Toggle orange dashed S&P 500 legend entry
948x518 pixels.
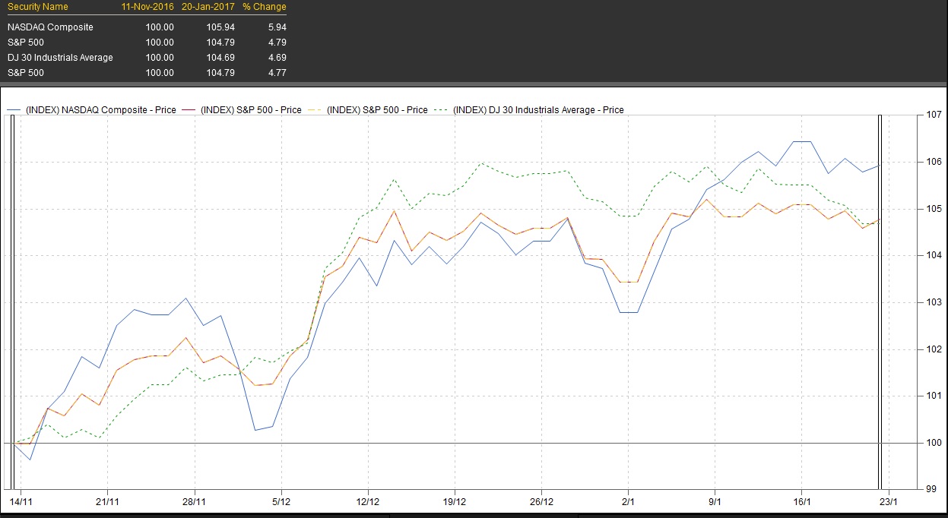[377, 110]
